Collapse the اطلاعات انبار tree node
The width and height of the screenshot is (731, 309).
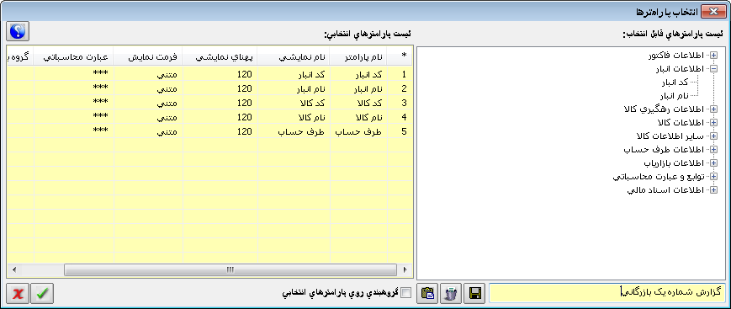[712, 69]
